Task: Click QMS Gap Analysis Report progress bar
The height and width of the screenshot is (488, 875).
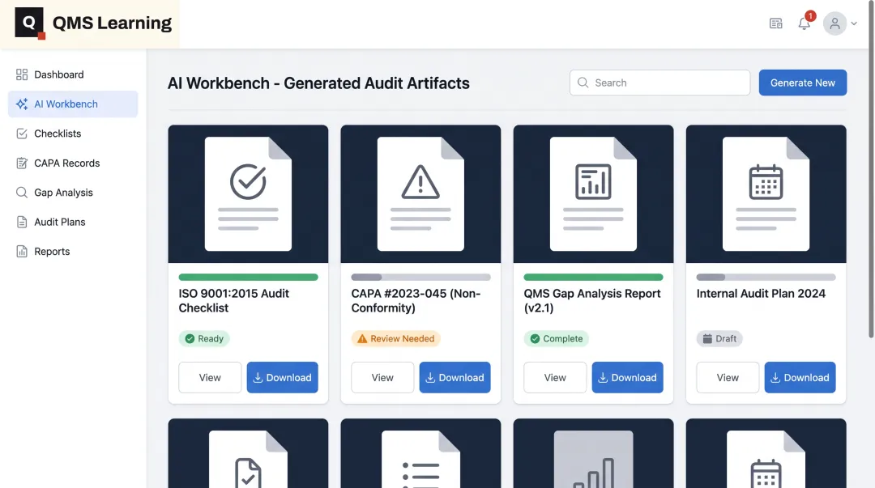Action: 593,278
